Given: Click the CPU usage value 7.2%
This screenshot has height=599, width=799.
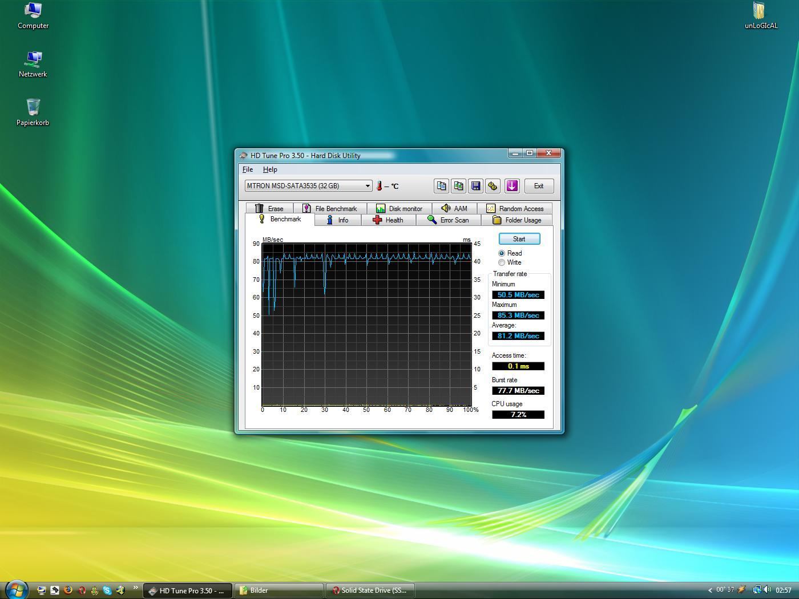Looking at the screenshot, I should pos(518,415).
